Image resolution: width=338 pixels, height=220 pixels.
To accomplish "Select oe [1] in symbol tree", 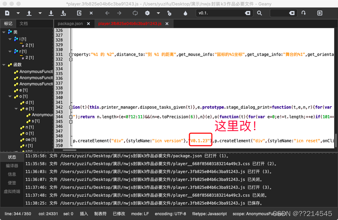I will (x=31, y=140).
